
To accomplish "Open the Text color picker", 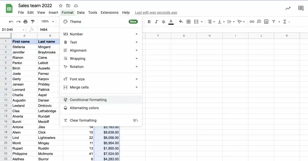I will point(171,22).
